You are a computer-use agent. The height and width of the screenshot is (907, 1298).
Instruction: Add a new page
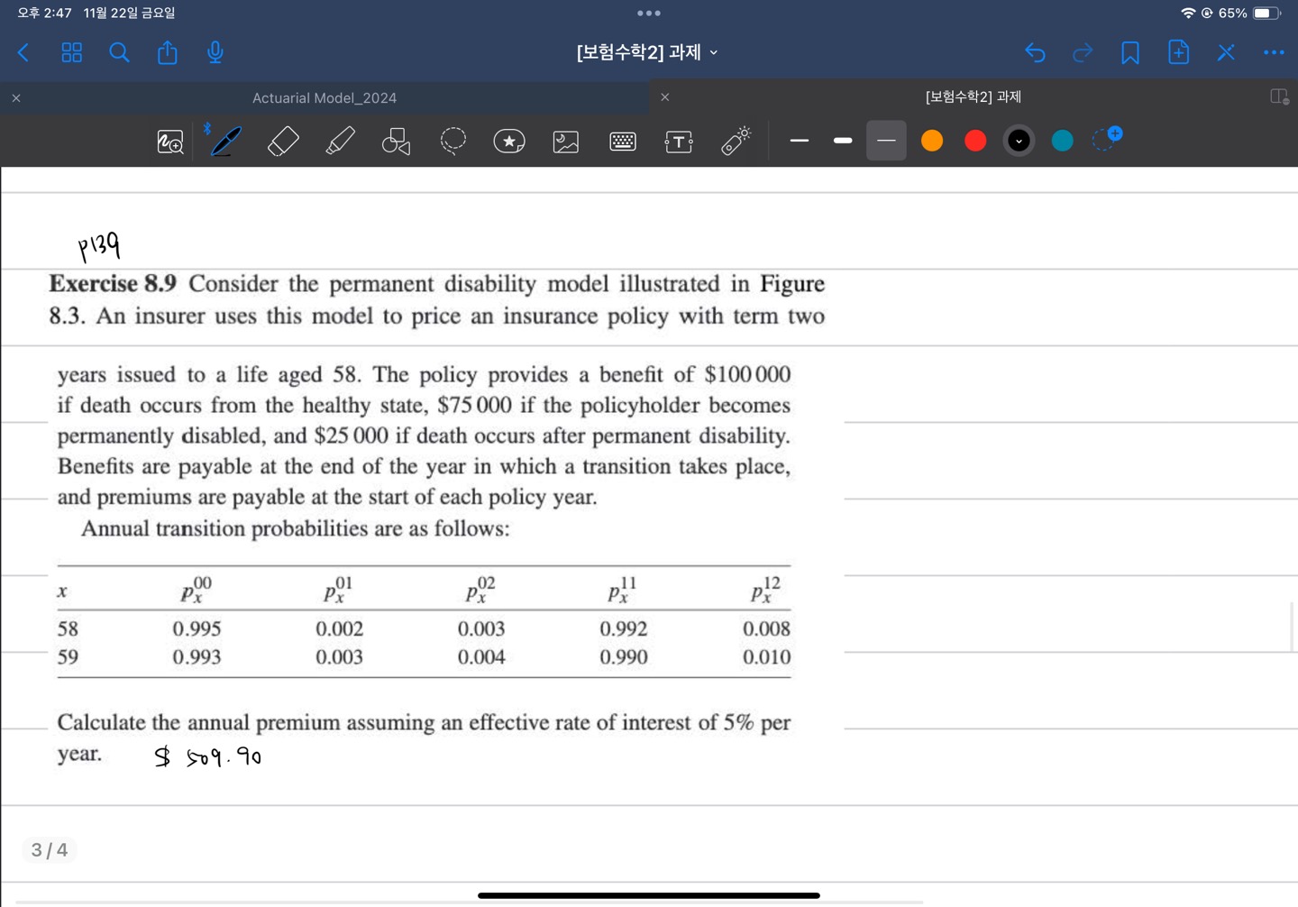[x=1178, y=52]
